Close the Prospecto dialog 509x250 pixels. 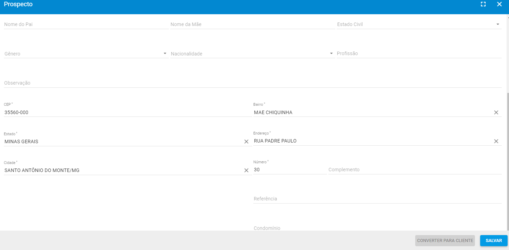click(499, 4)
